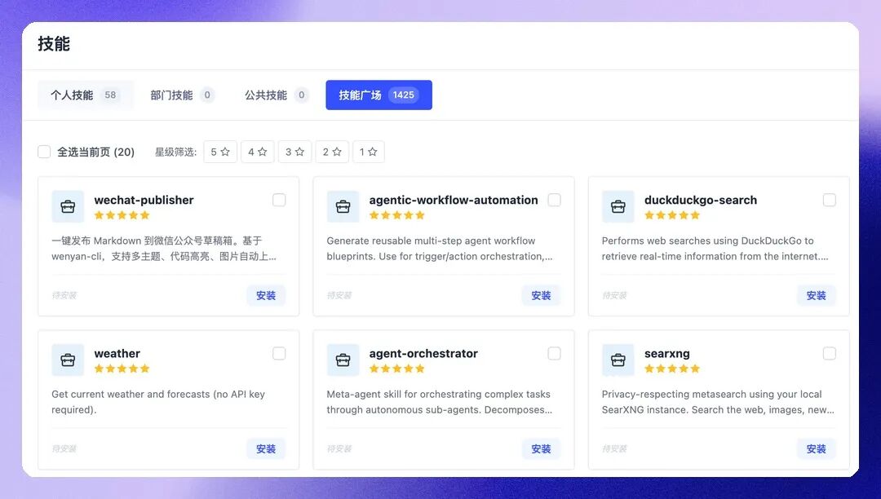Viewport: 881px width, 499px height.
Task: Tick the searxng card checkbox
Action: click(830, 353)
